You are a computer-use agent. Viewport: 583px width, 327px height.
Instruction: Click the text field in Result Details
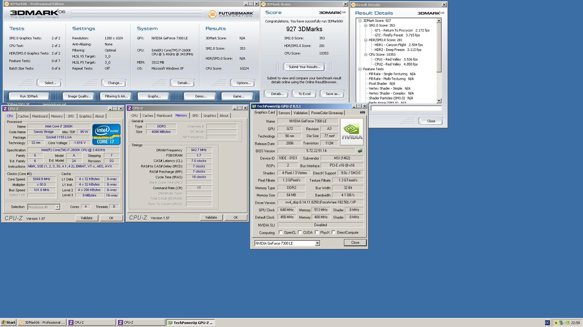(406, 108)
